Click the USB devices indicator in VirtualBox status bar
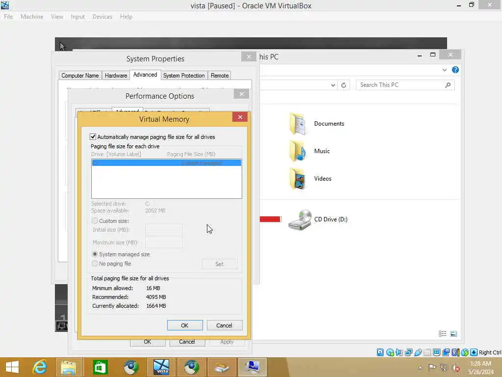The height and width of the screenshot is (377, 502). (418, 352)
